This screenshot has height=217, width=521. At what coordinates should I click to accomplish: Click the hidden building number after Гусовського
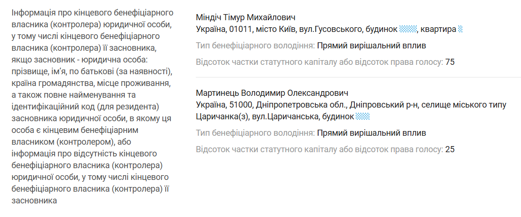tap(408, 30)
